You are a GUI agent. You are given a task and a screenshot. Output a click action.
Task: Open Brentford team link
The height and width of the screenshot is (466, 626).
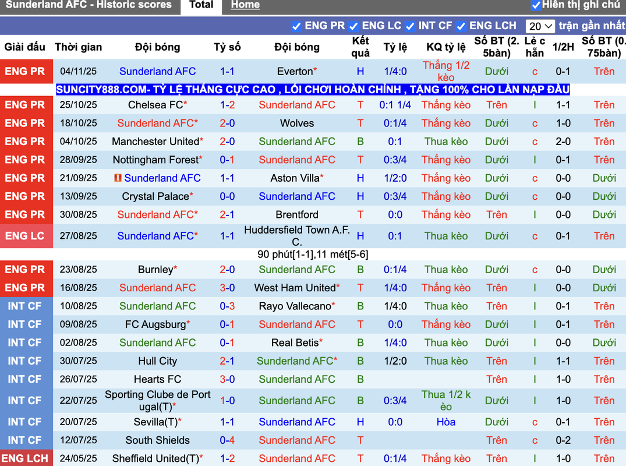click(297, 215)
